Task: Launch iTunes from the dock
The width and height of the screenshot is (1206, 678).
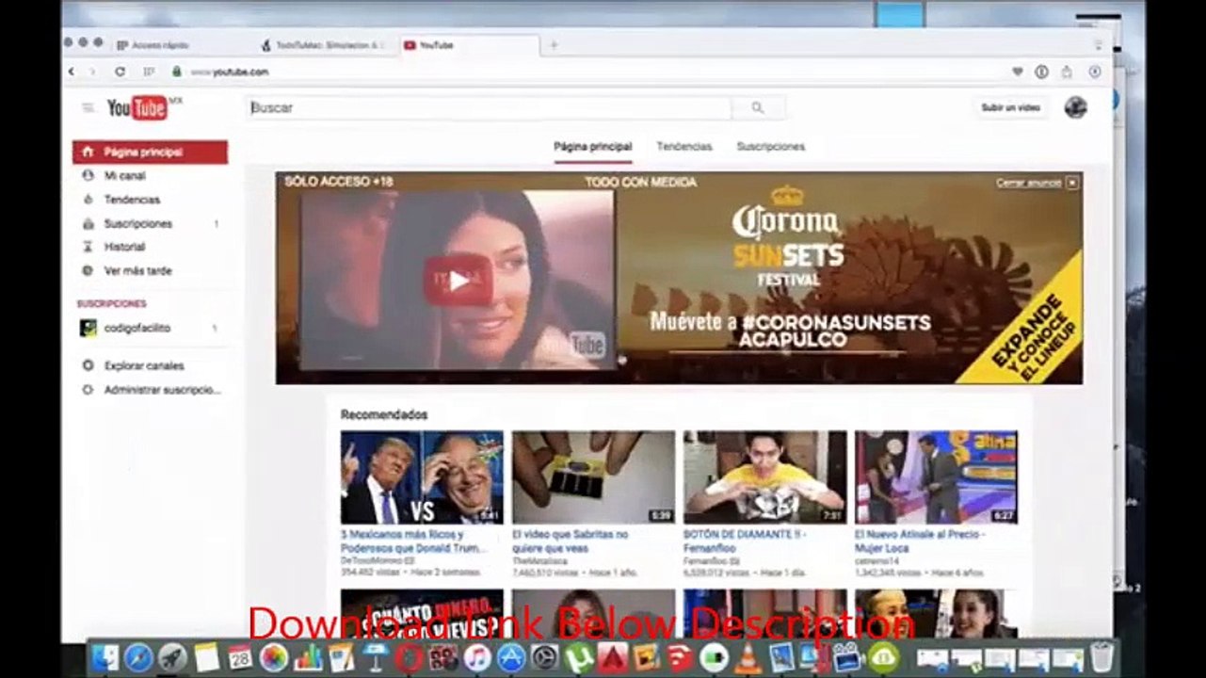Action: coord(477,657)
